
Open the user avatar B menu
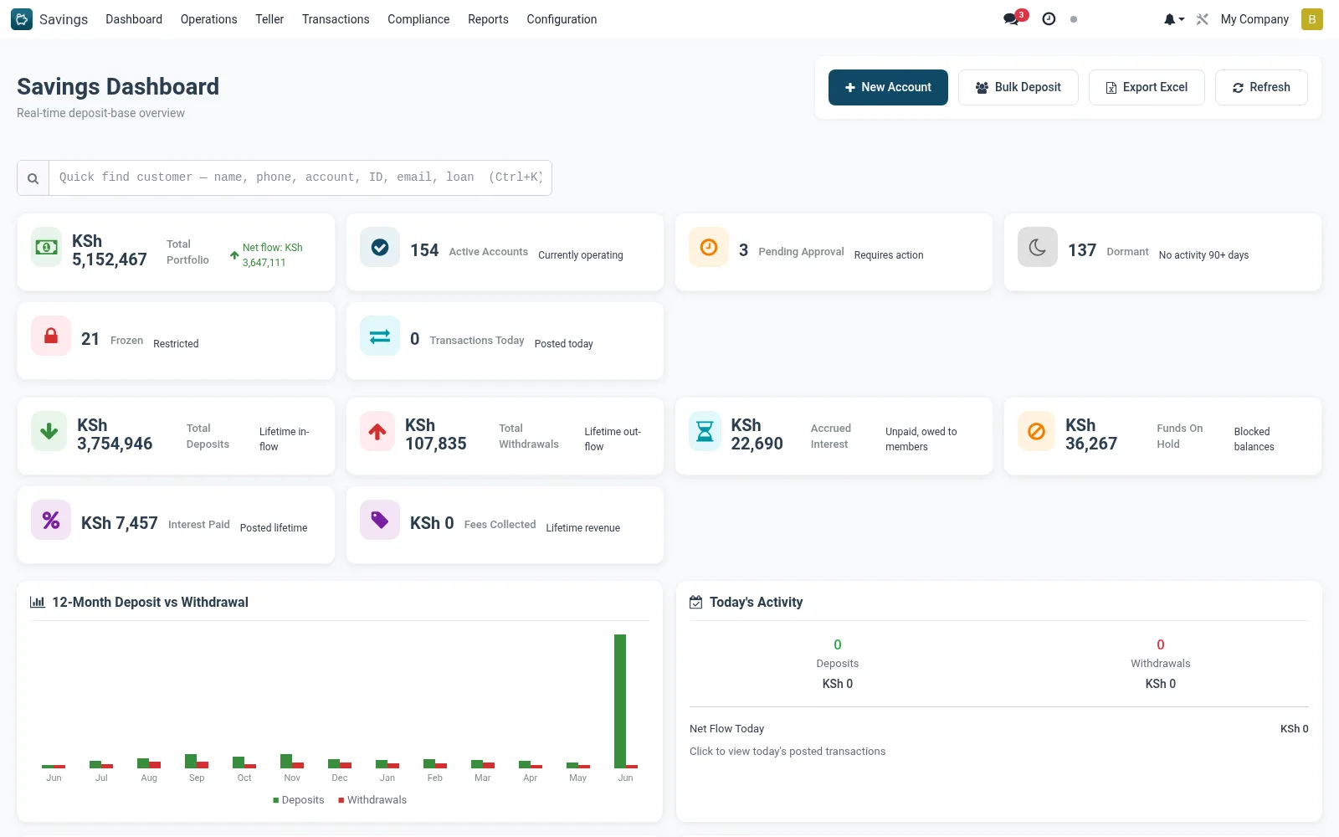(x=1312, y=19)
